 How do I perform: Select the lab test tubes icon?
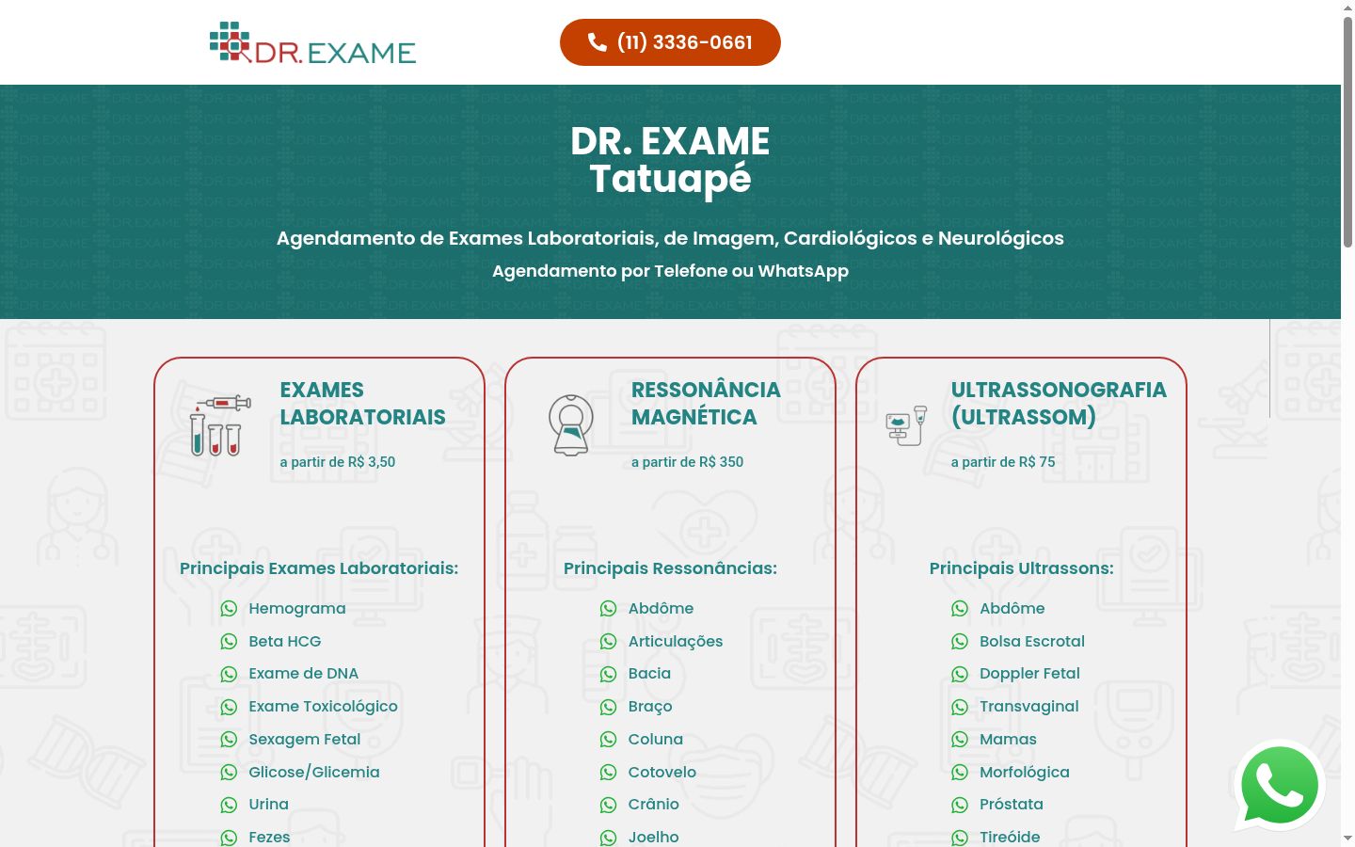220,426
